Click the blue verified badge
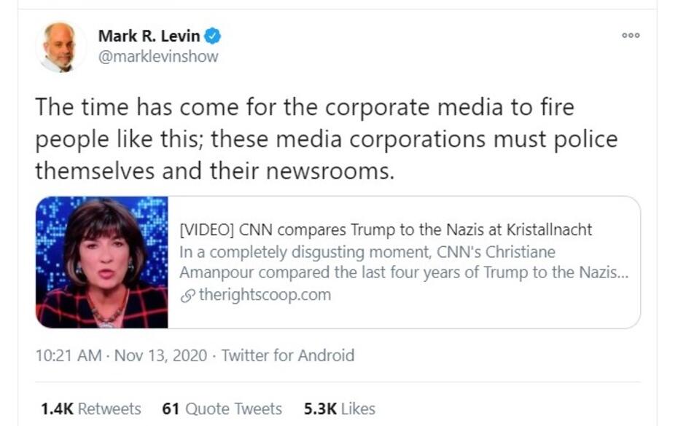Viewport: 678px width, 426px height. point(212,36)
